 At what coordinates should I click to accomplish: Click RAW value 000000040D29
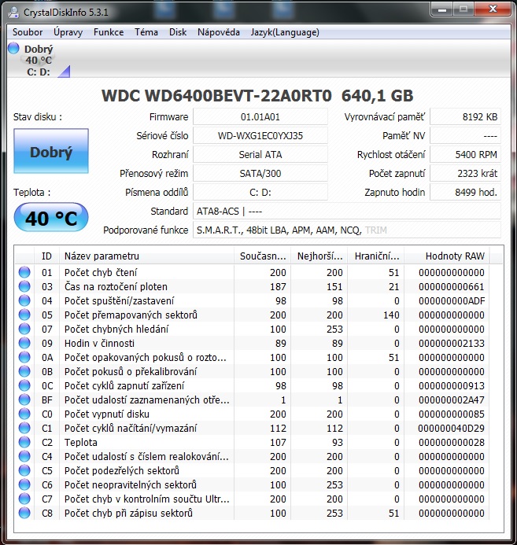pos(451,428)
